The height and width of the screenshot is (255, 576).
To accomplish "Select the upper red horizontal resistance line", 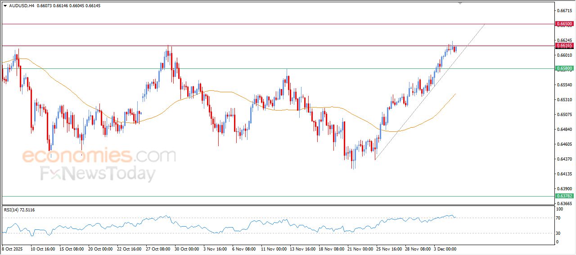I will tap(270, 23).
